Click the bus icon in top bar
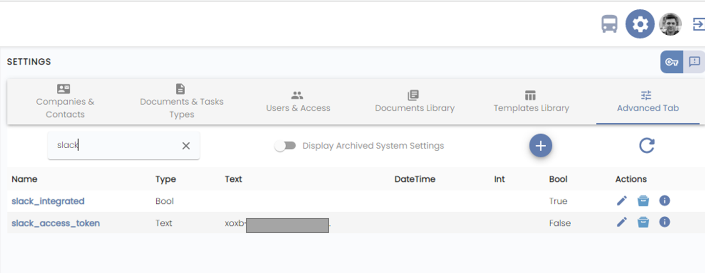705x273 pixels. click(x=609, y=24)
